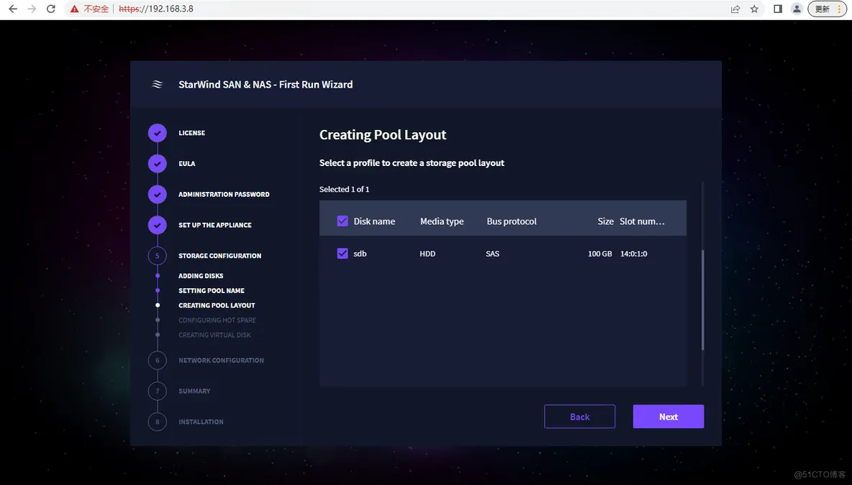Click the Set Up The Appliance checkmark icon
Screen dimensions: 852x485
click(x=158, y=225)
